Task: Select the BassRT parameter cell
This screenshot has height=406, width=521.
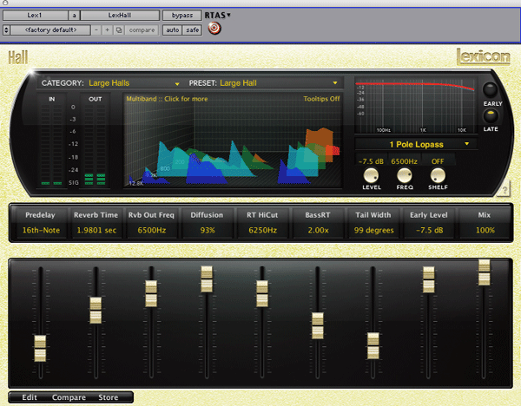Action: pyautogui.click(x=318, y=222)
